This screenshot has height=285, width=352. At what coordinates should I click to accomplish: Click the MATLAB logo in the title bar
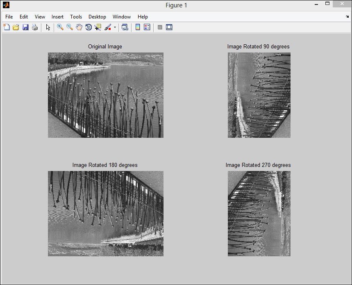(x=6, y=5)
